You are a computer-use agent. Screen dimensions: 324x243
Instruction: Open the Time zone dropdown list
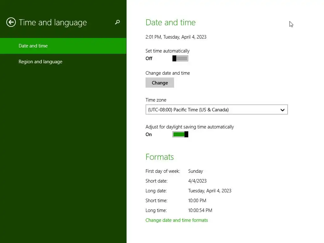point(216,109)
